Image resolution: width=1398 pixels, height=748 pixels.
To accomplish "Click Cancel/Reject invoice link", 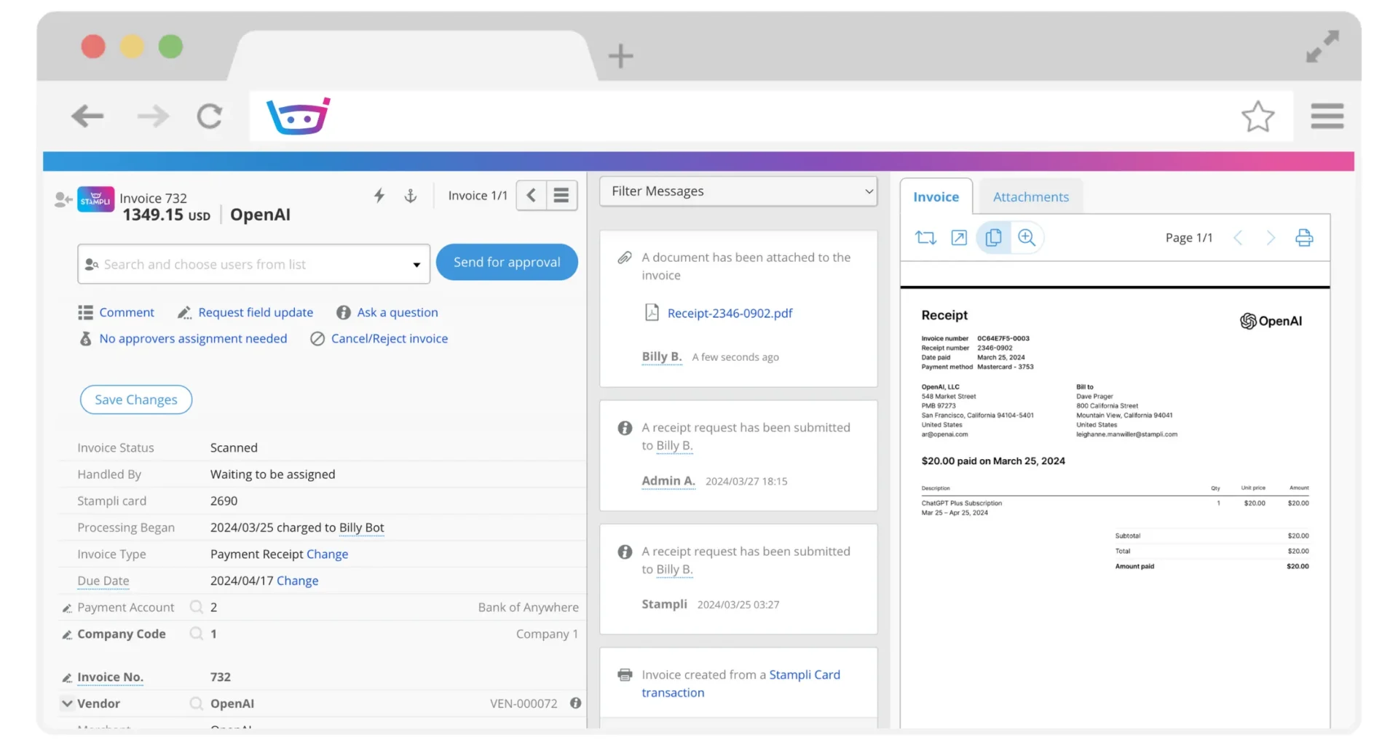I will [x=389, y=339].
